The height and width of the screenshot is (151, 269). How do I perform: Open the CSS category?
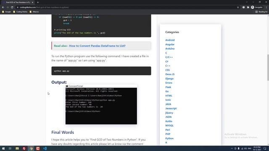(x=167, y=70)
